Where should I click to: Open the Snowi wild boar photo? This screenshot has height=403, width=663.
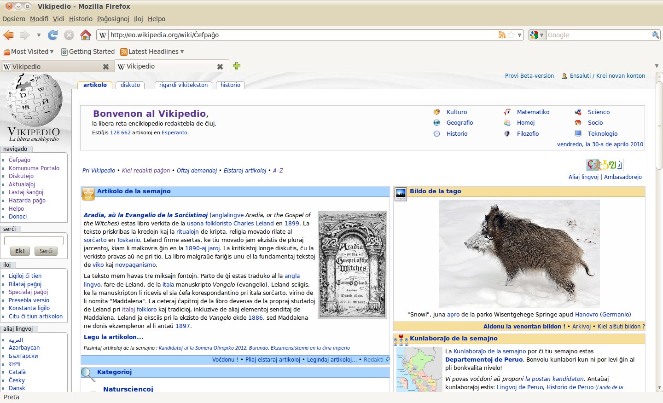point(519,254)
